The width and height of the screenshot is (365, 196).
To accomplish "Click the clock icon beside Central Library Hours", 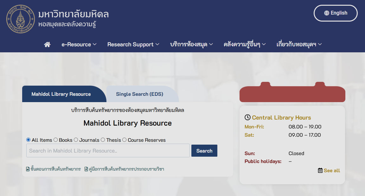I will click(247, 118).
